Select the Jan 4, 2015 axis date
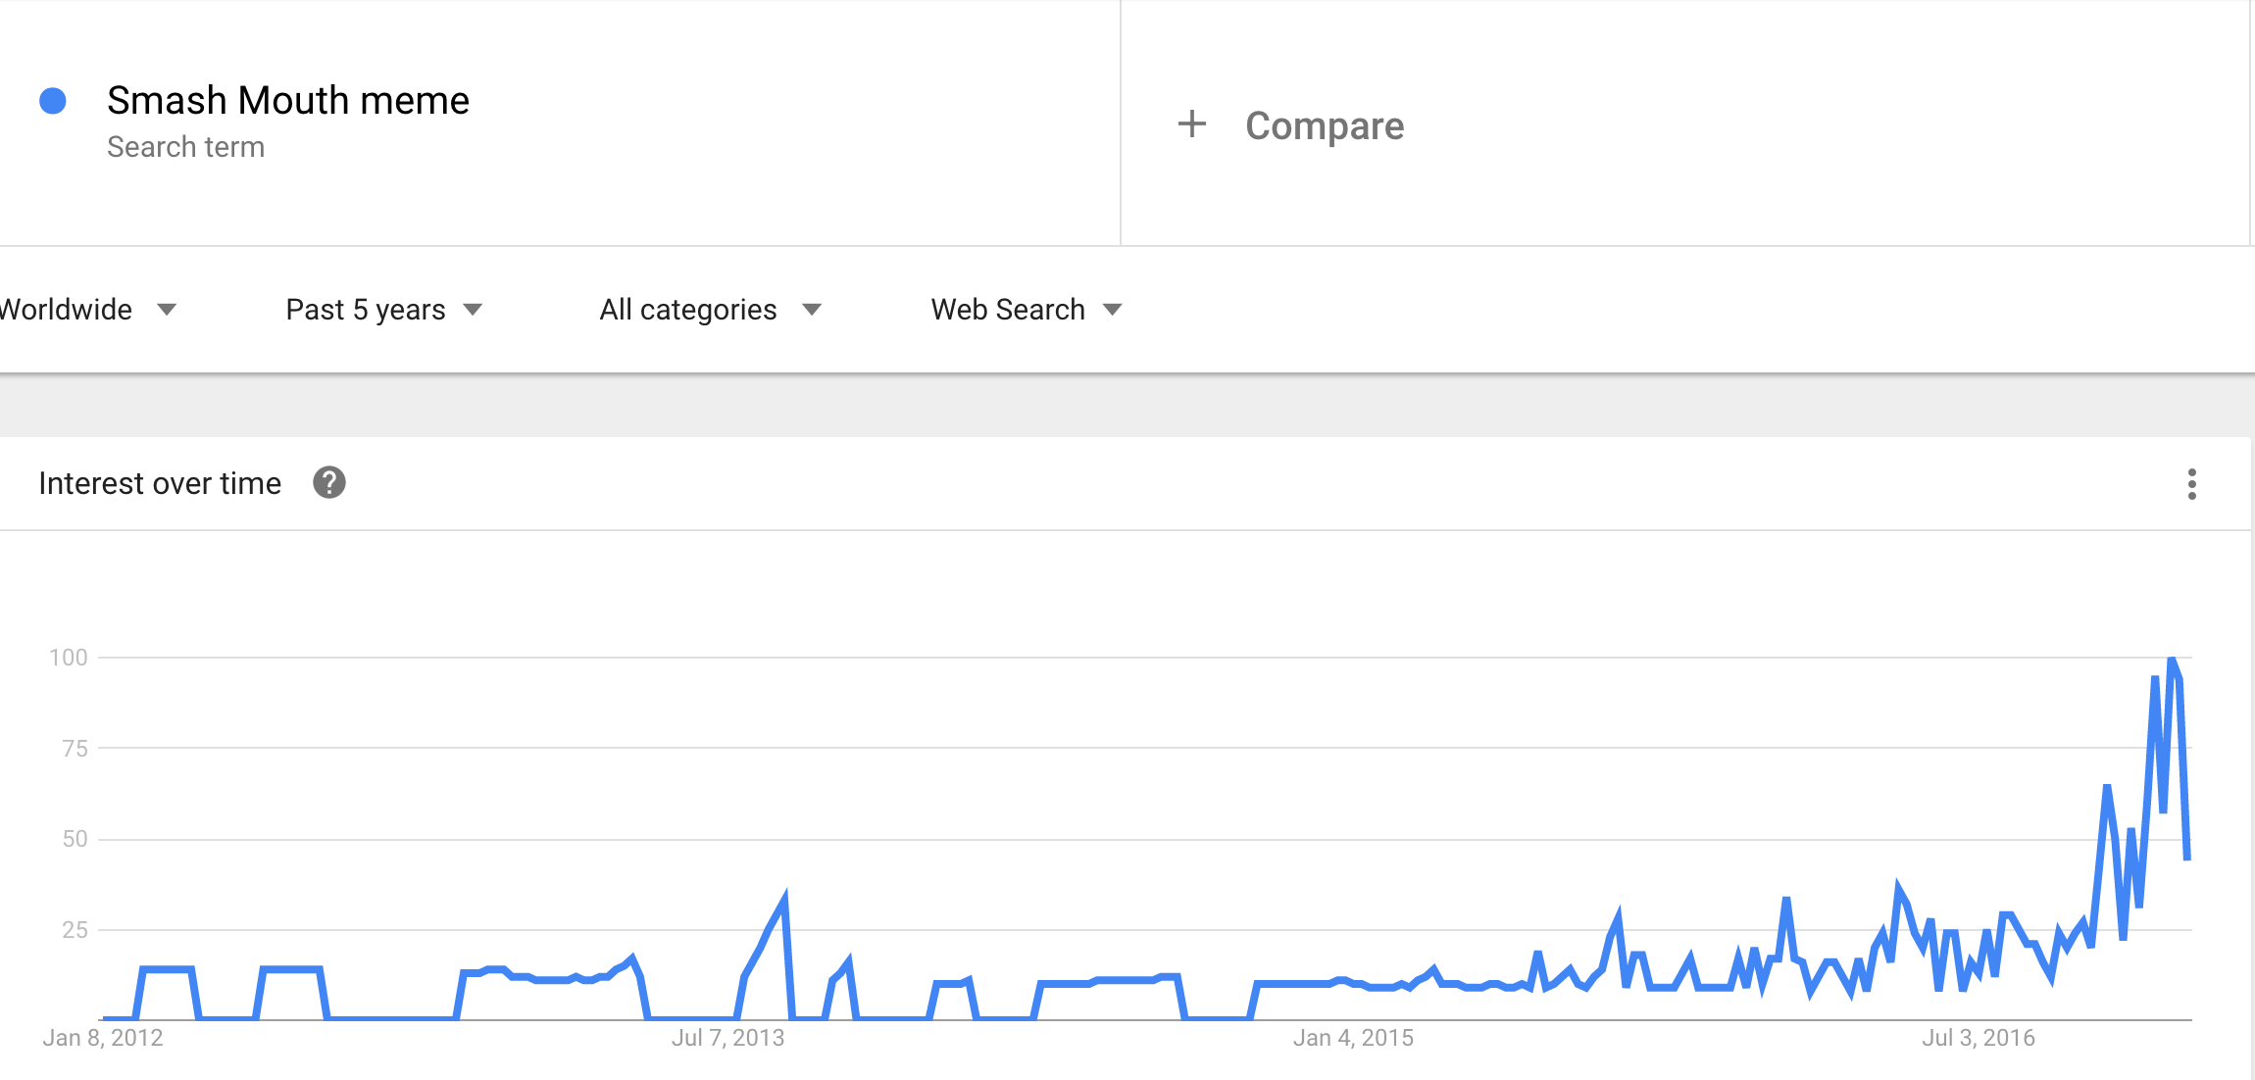 pos(1353,1038)
